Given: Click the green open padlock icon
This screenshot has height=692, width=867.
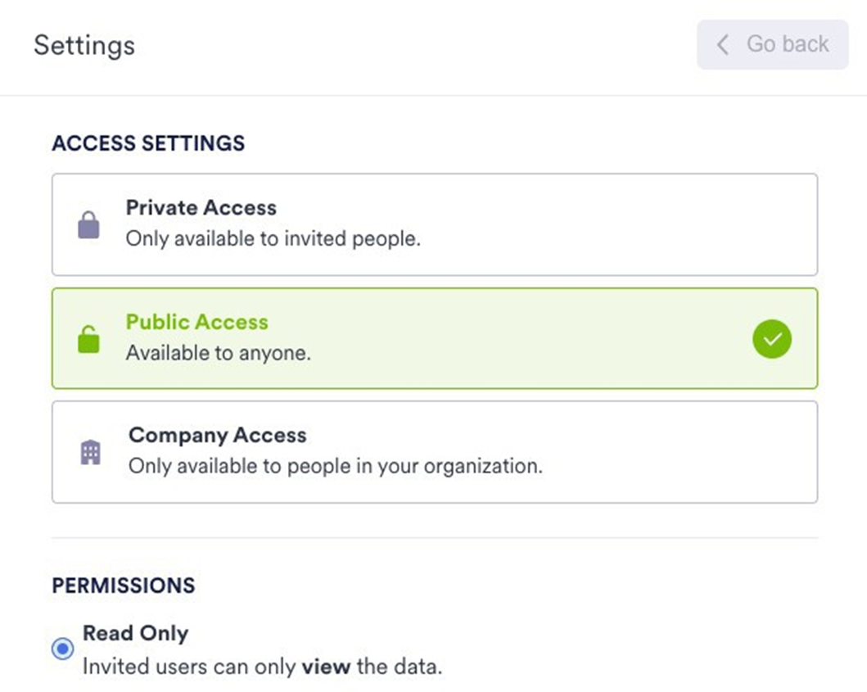Looking at the screenshot, I should click(88, 339).
